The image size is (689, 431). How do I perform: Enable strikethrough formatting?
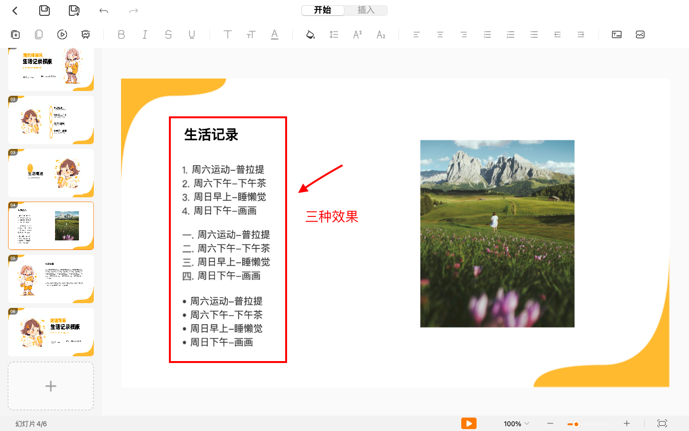(x=168, y=34)
